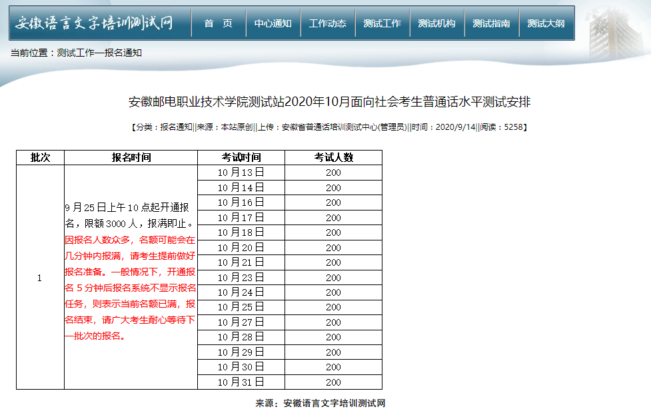Select the 10月31日 exam date
This screenshot has width=651, height=411.
pos(241,382)
